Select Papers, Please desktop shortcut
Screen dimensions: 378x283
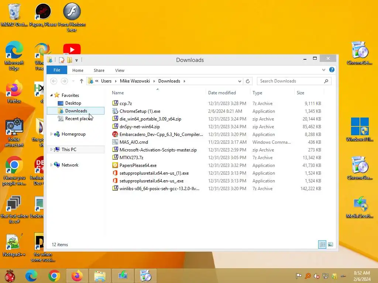(43, 15)
